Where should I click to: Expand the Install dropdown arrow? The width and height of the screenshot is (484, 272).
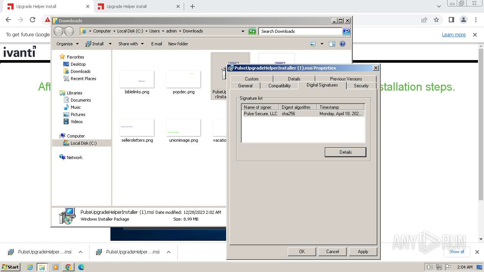(110, 44)
